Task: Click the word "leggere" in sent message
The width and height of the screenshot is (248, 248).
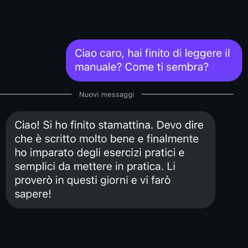Action: 203,54
